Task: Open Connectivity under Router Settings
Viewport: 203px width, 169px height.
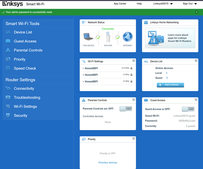Action: [x=24, y=88]
